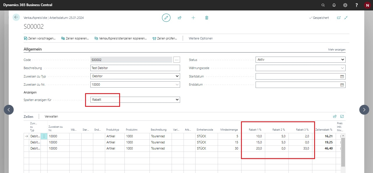
Task: Click the share icon at page top
Action: click(x=180, y=18)
